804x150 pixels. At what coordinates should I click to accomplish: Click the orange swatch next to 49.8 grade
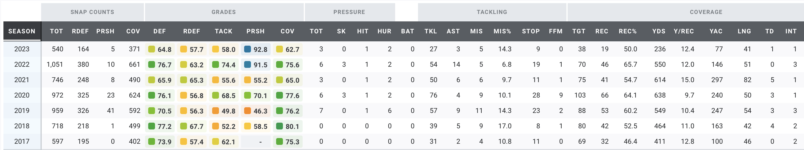click(215, 111)
